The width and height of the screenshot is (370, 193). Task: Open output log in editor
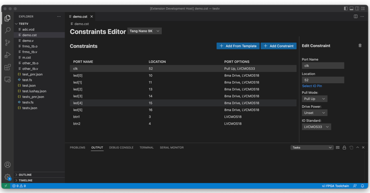coord(351,147)
